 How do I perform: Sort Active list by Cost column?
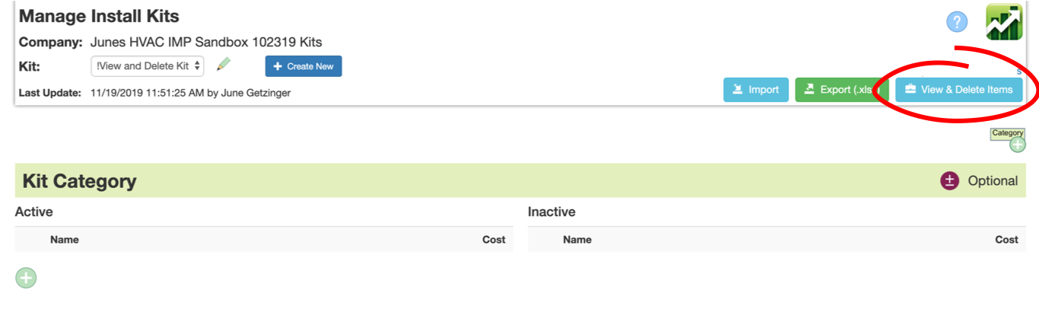click(x=494, y=240)
